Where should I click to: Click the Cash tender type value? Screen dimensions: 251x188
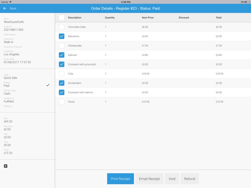coord(7,94)
